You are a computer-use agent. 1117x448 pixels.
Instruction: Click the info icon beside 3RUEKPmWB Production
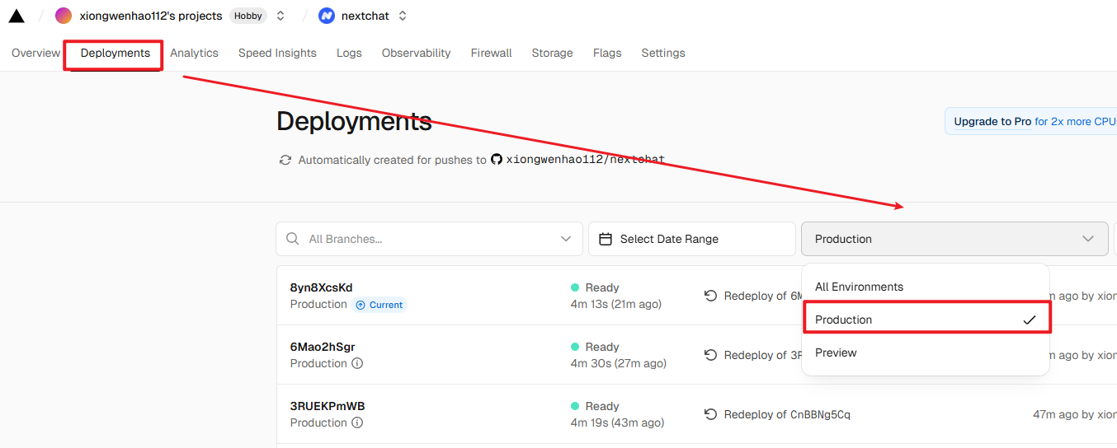357,422
